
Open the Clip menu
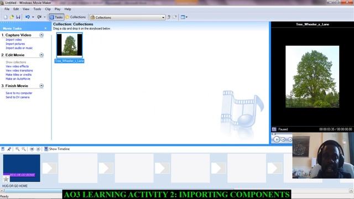click(x=48, y=9)
